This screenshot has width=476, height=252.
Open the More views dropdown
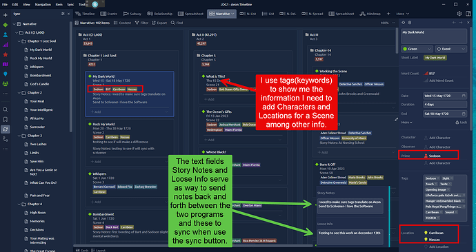[x=403, y=14]
